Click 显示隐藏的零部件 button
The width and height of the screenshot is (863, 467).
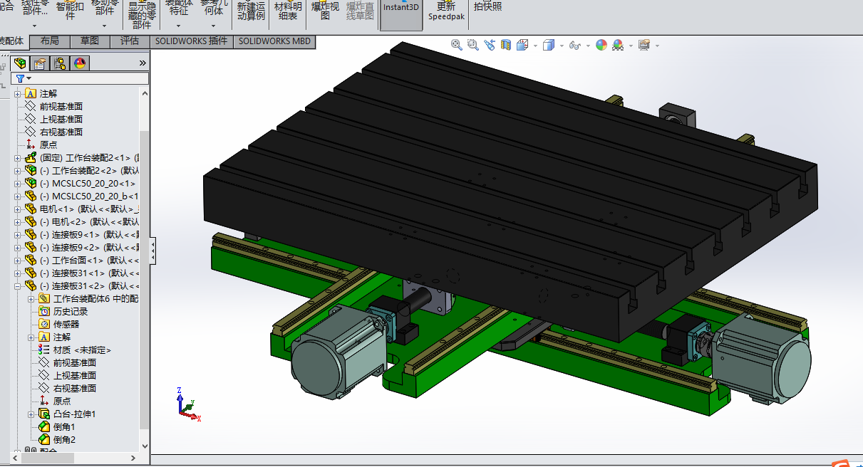142,14
